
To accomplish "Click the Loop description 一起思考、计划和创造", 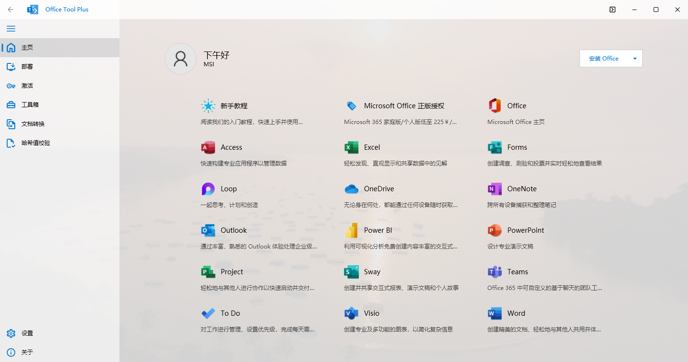I will (229, 205).
